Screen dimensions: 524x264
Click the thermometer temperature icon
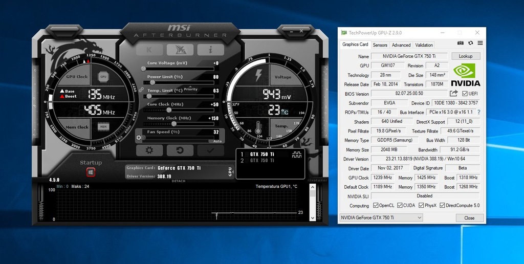click(258, 128)
